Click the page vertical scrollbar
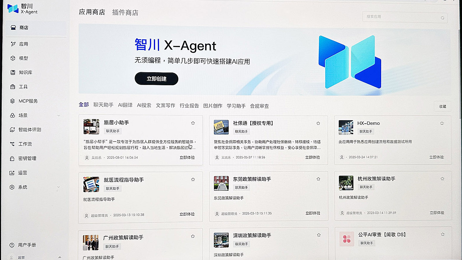The height and width of the screenshot is (260, 462). (x=459, y=72)
